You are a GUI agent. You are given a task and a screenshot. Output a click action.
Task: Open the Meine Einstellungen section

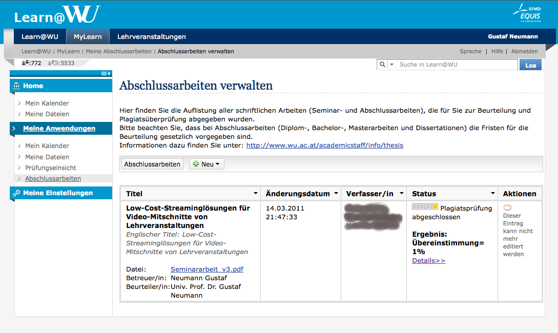click(x=61, y=193)
